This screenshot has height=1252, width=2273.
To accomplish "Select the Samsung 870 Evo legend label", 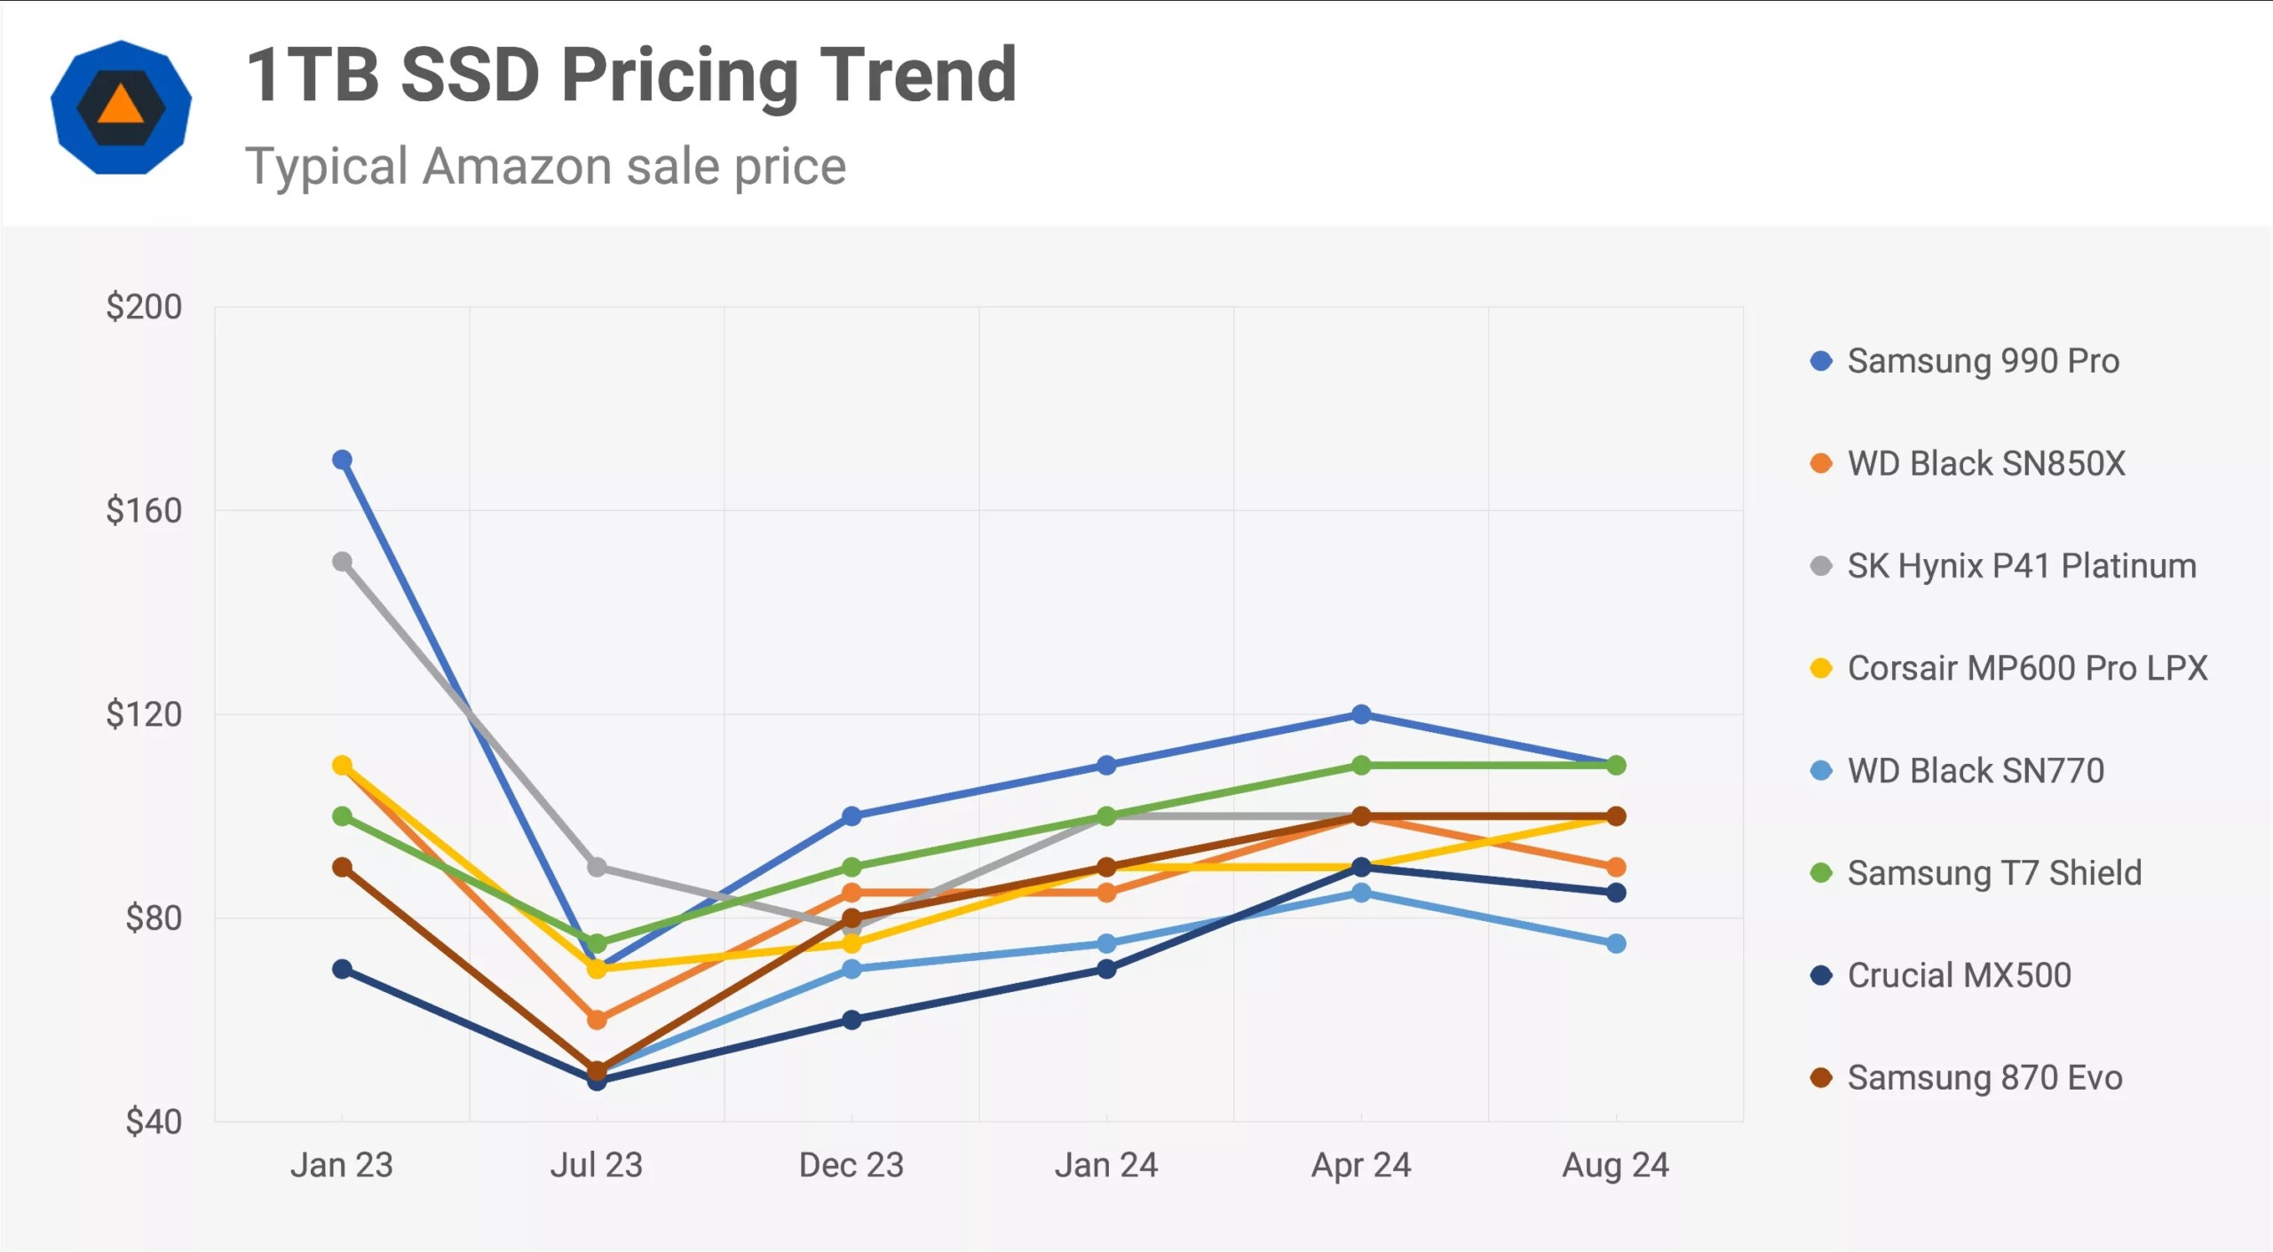I will click(x=1984, y=1078).
